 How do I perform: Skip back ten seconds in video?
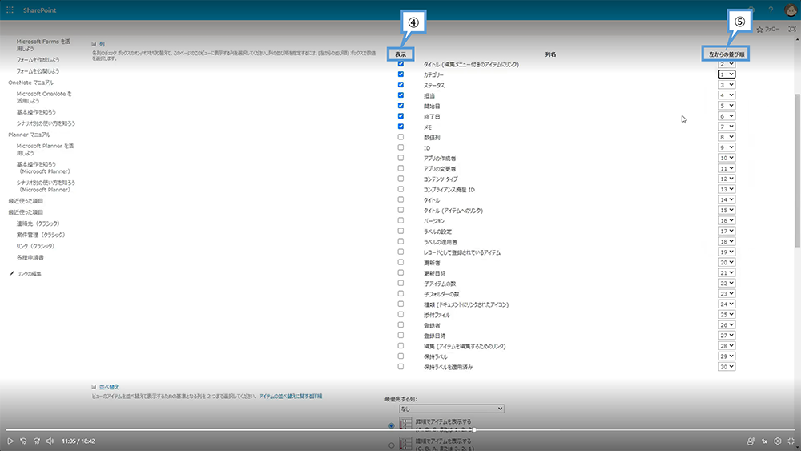click(x=23, y=441)
